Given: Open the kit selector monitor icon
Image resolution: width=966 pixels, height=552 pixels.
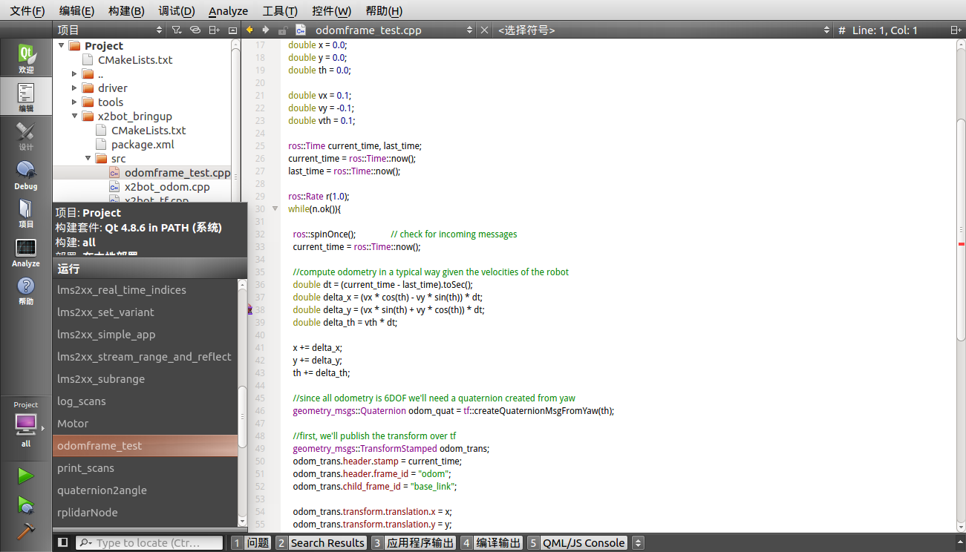Looking at the screenshot, I should [26, 424].
